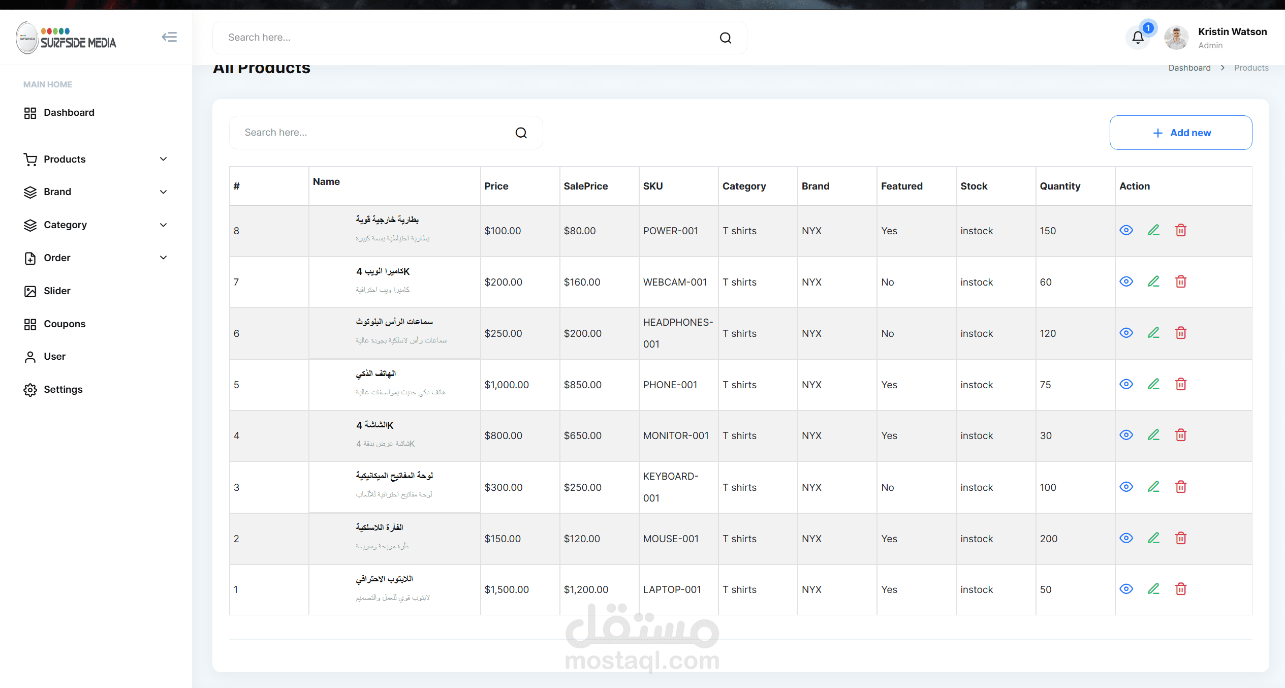1285x688 pixels.
Task: Delete the MOUSE-001 product row
Action: [x=1181, y=538]
